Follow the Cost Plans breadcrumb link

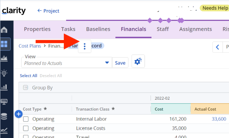pos(30,46)
